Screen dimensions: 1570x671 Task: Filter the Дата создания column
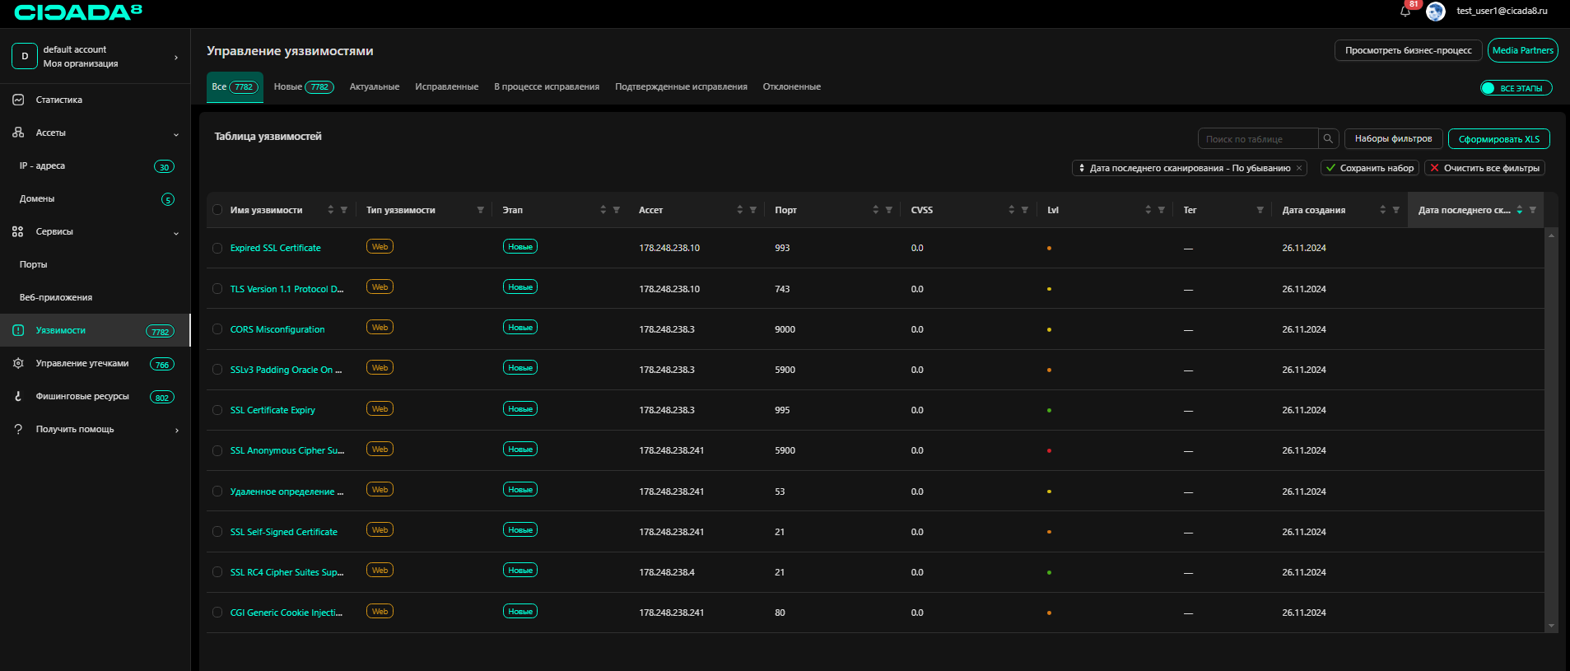(x=1396, y=210)
